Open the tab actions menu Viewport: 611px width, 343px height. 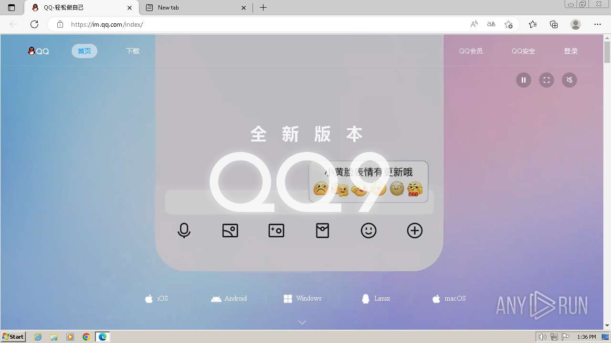(11, 8)
